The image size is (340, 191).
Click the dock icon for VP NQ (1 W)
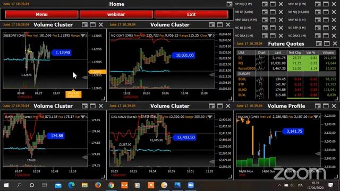coord(265,4)
